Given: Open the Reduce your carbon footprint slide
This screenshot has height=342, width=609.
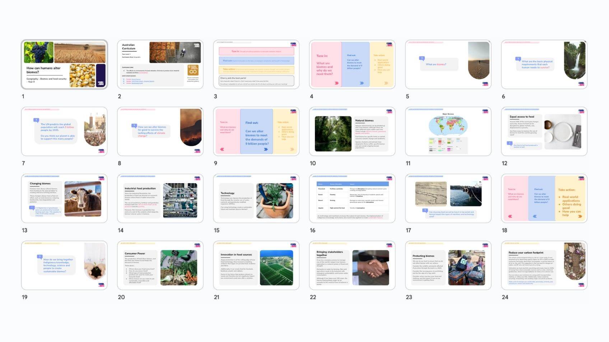Looking at the screenshot, I should [x=544, y=265].
